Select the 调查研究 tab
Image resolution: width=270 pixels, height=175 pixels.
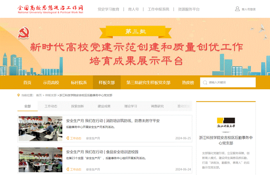point(157,106)
